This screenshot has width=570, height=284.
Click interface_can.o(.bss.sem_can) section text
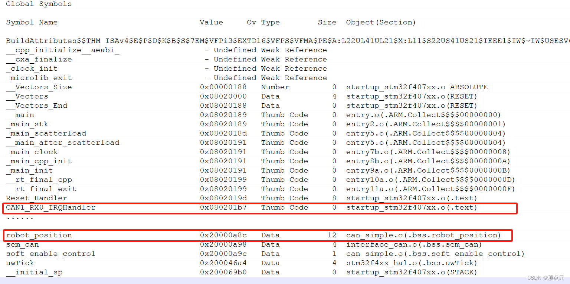(x=414, y=244)
